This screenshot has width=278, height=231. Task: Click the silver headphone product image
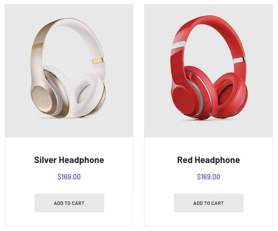click(69, 71)
